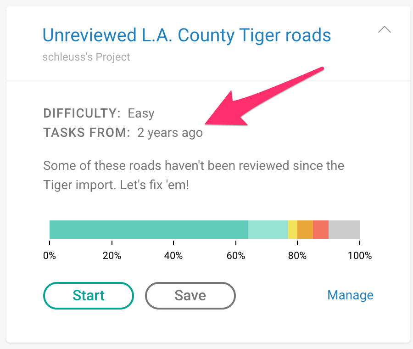Click the 0% axis label
The width and height of the screenshot is (413, 349).
(50, 255)
